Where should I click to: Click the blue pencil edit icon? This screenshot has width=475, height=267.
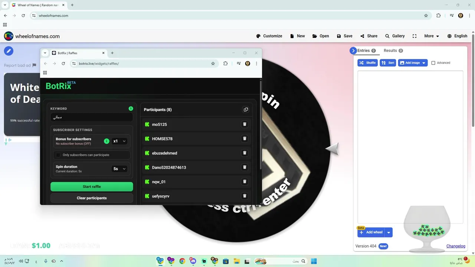(9, 51)
